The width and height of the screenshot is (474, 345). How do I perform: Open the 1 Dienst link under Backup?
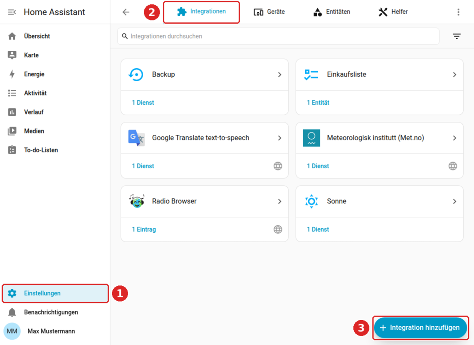(143, 103)
